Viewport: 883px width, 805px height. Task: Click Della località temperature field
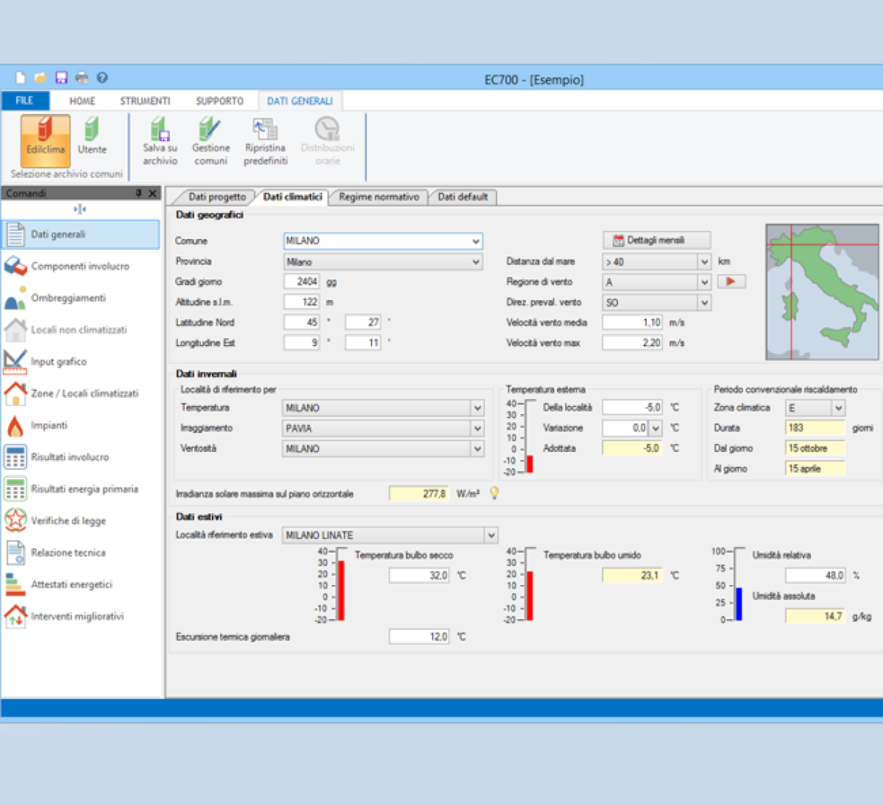(x=632, y=407)
